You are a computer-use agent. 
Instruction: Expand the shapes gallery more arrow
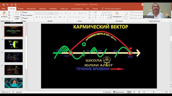[111, 18]
